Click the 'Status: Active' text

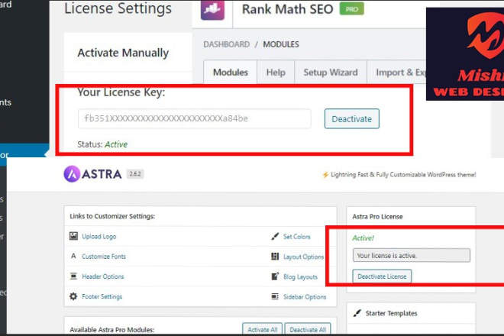[x=102, y=144]
